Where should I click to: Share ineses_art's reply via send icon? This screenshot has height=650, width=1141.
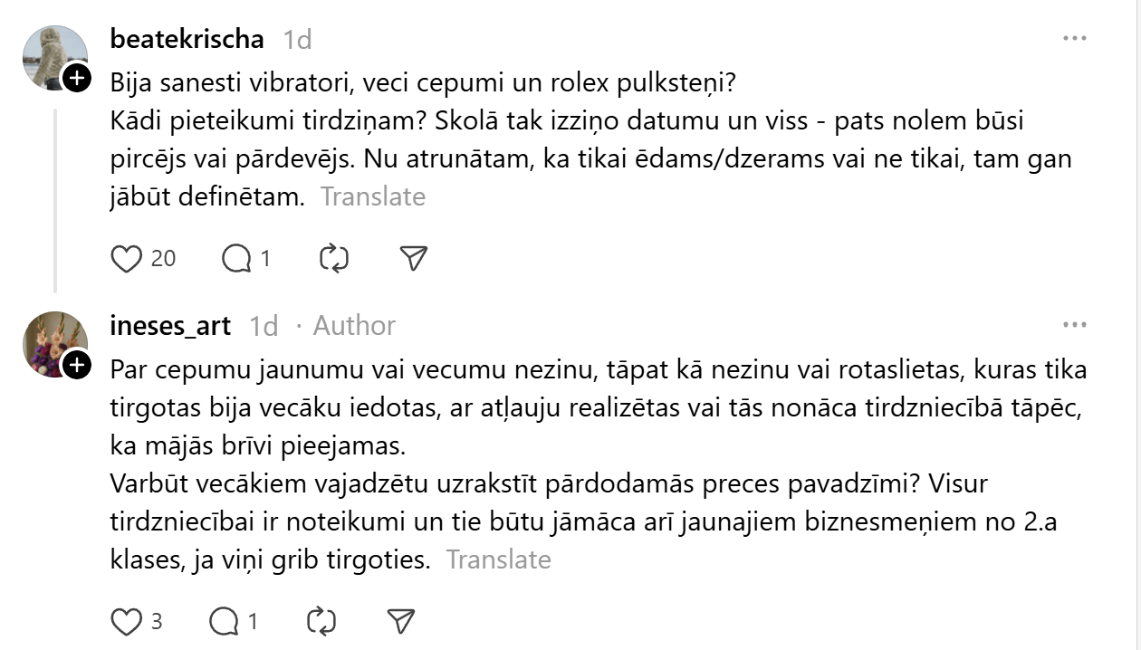click(400, 621)
